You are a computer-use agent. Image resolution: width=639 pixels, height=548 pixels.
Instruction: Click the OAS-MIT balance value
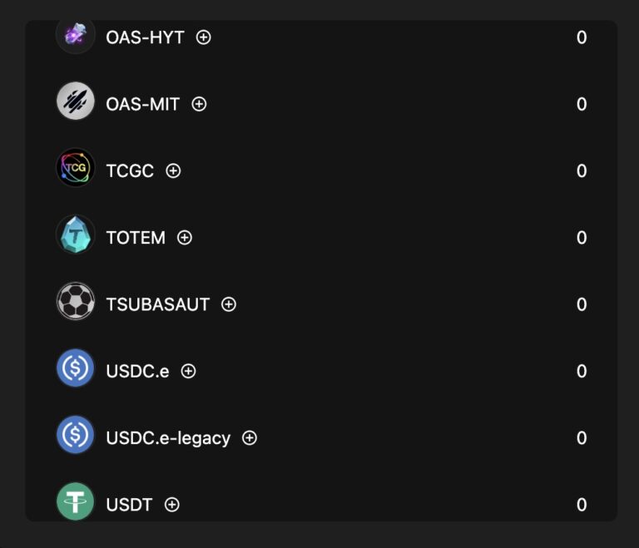[582, 104]
